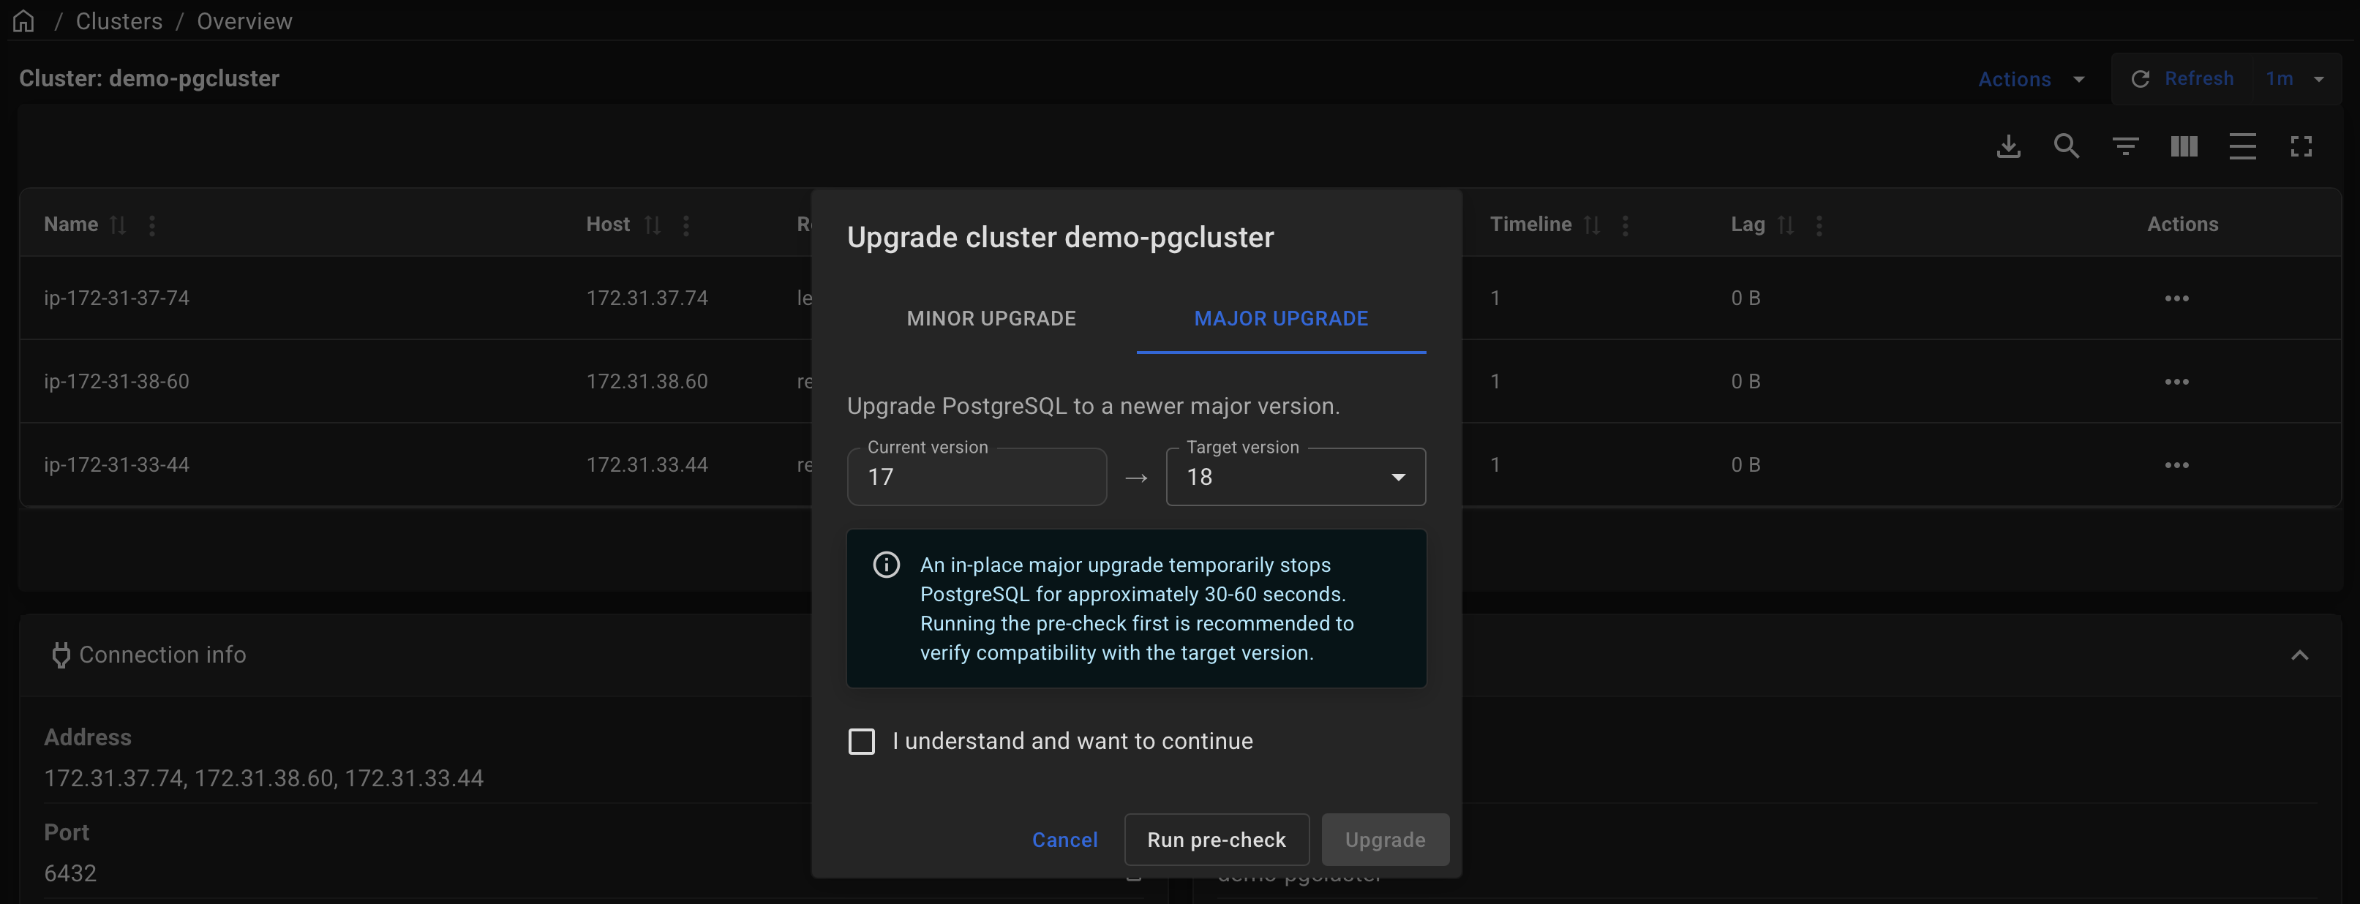Open row actions for ip-172-31-38-60
The image size is (2360, 904).
(2177, 382)
